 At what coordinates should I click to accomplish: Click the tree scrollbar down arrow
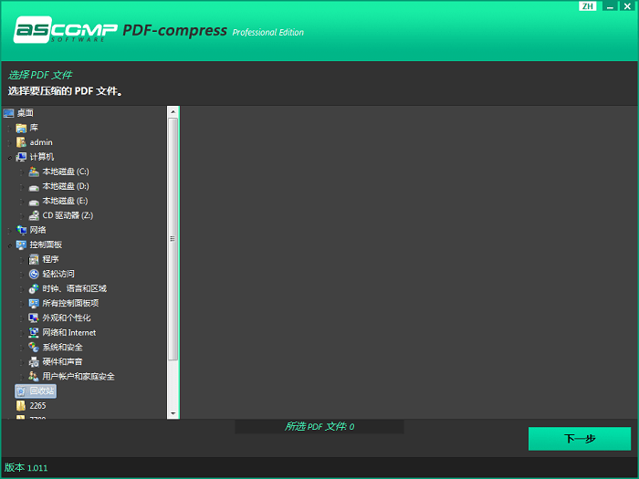(x=173, y=413)
